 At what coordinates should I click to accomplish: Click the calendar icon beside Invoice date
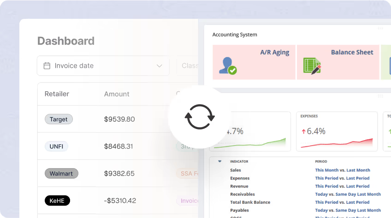coord(47,66)
